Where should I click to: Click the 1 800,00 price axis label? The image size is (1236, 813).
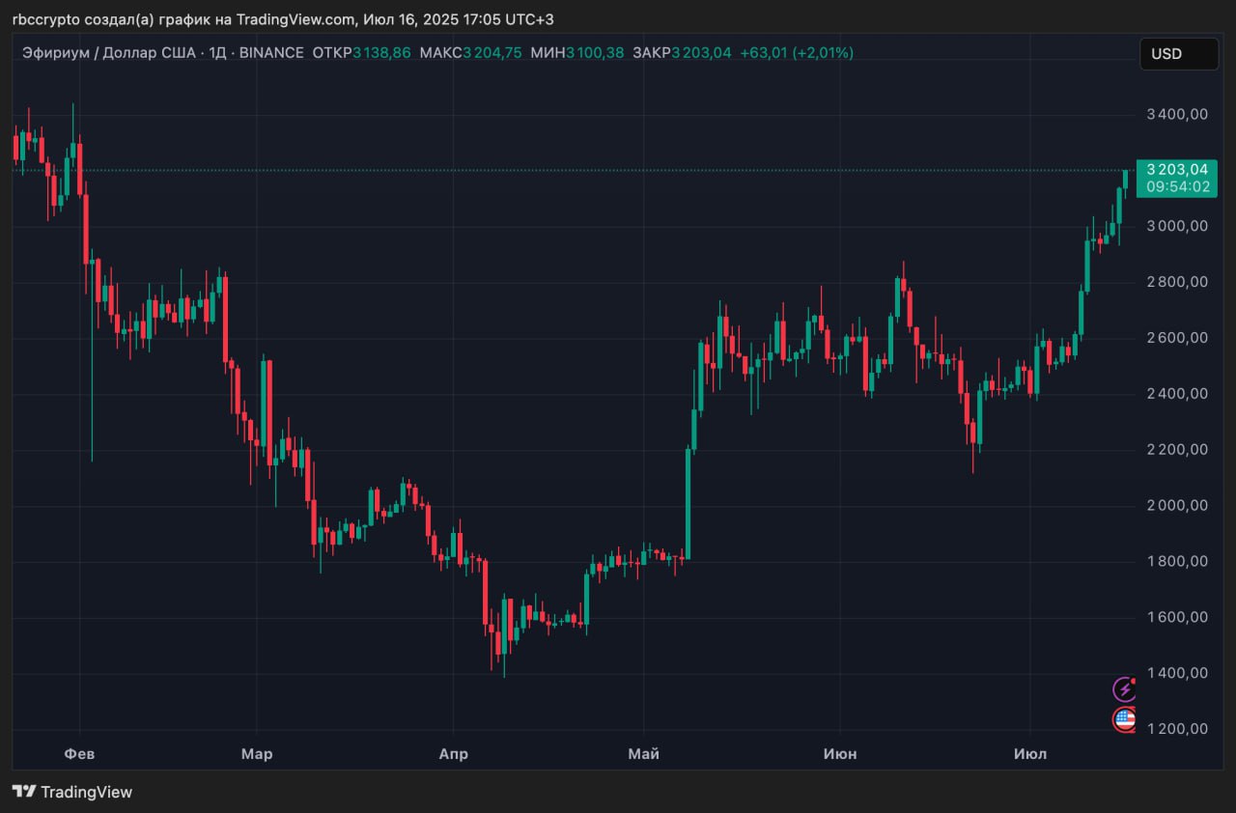[1177, 562]
